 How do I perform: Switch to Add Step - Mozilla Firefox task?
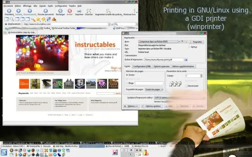65,146
